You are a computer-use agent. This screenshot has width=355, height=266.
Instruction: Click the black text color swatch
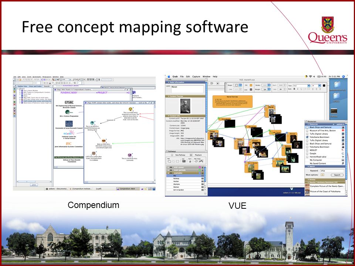pyautogui.click(x=324, y=85)
